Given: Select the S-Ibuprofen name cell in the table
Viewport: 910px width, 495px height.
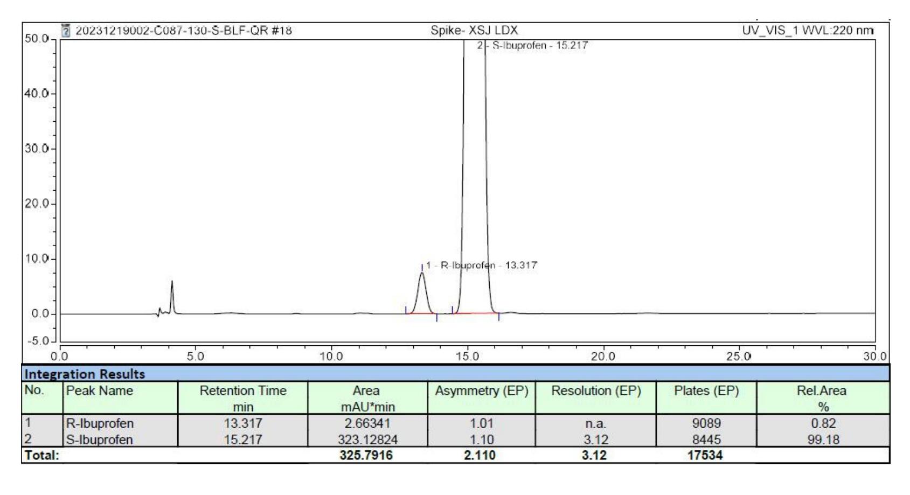Looking at the screenshot, I should click(100, 440).
